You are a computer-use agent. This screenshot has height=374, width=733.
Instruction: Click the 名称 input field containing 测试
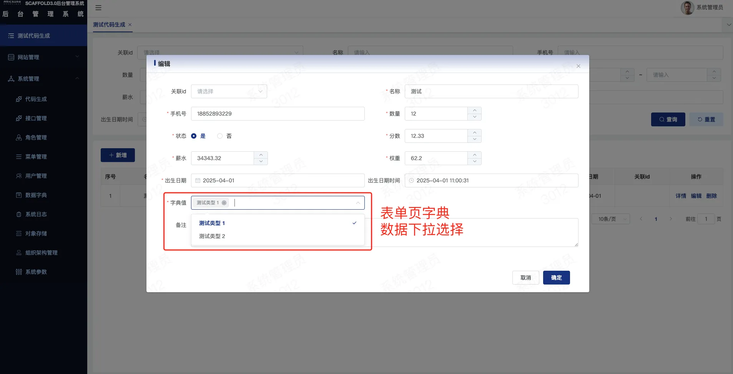[492, 91]
